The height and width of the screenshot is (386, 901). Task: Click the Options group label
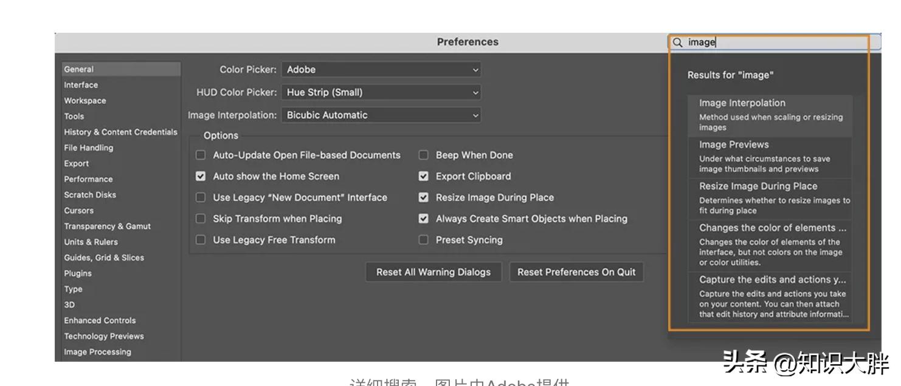click(x=221, y=136)
